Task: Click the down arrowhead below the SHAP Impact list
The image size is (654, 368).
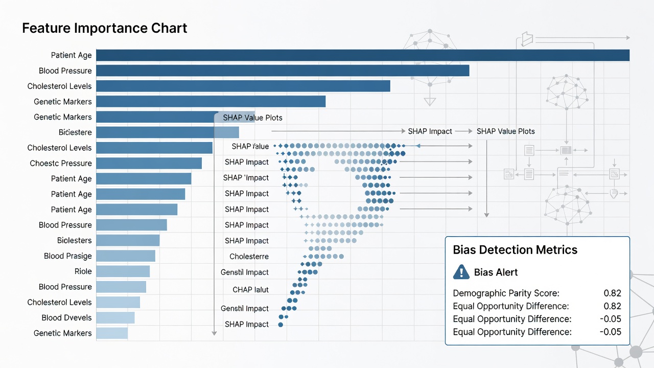Action: point(214,333)
